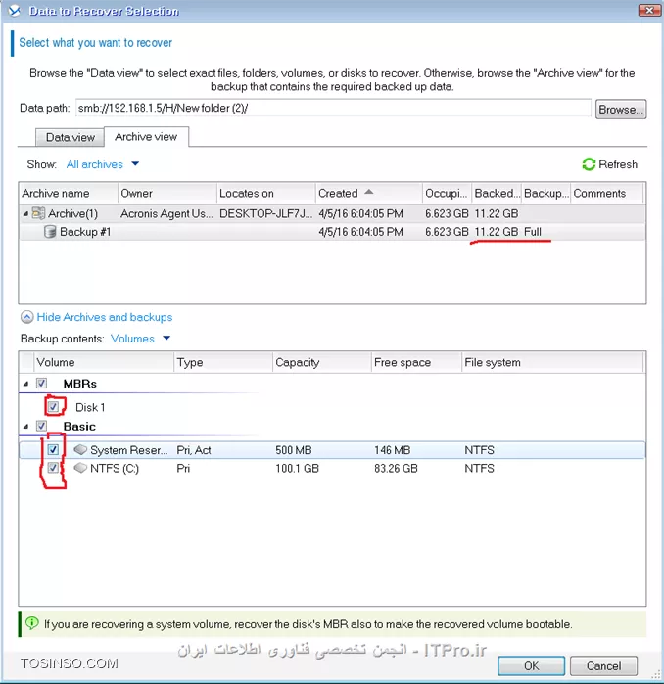This screenshot has width=664, height=684.
Task: Click the Free space column header
Action: pyautogui.click(x=416, y=362)
